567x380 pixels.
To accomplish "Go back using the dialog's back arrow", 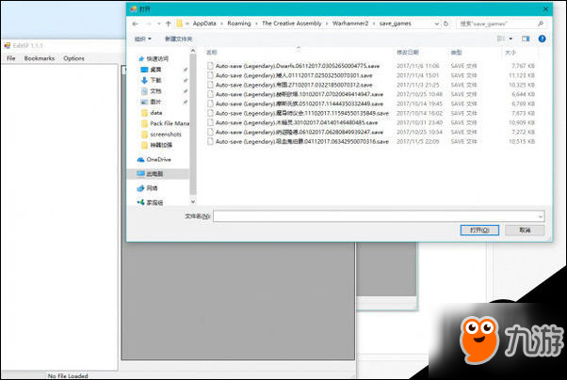I will 136,24.
